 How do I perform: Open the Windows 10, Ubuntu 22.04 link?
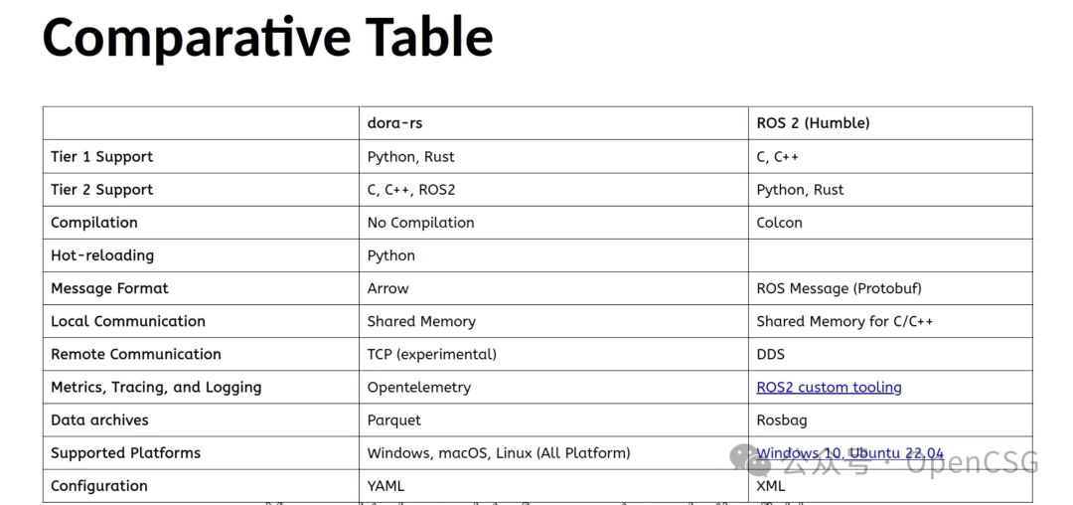pos(849,452)
